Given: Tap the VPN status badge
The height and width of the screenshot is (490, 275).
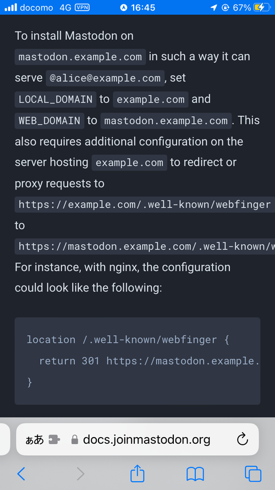Looking at the screenshot, I should pyautogui.click(x=82, y=8).
